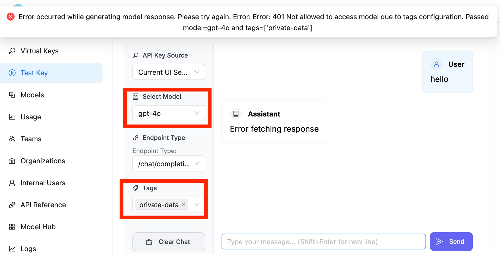Screen dimensions: 500x254
Task: Click the Assistant robot avatar icon
Action: pos(236,114)
